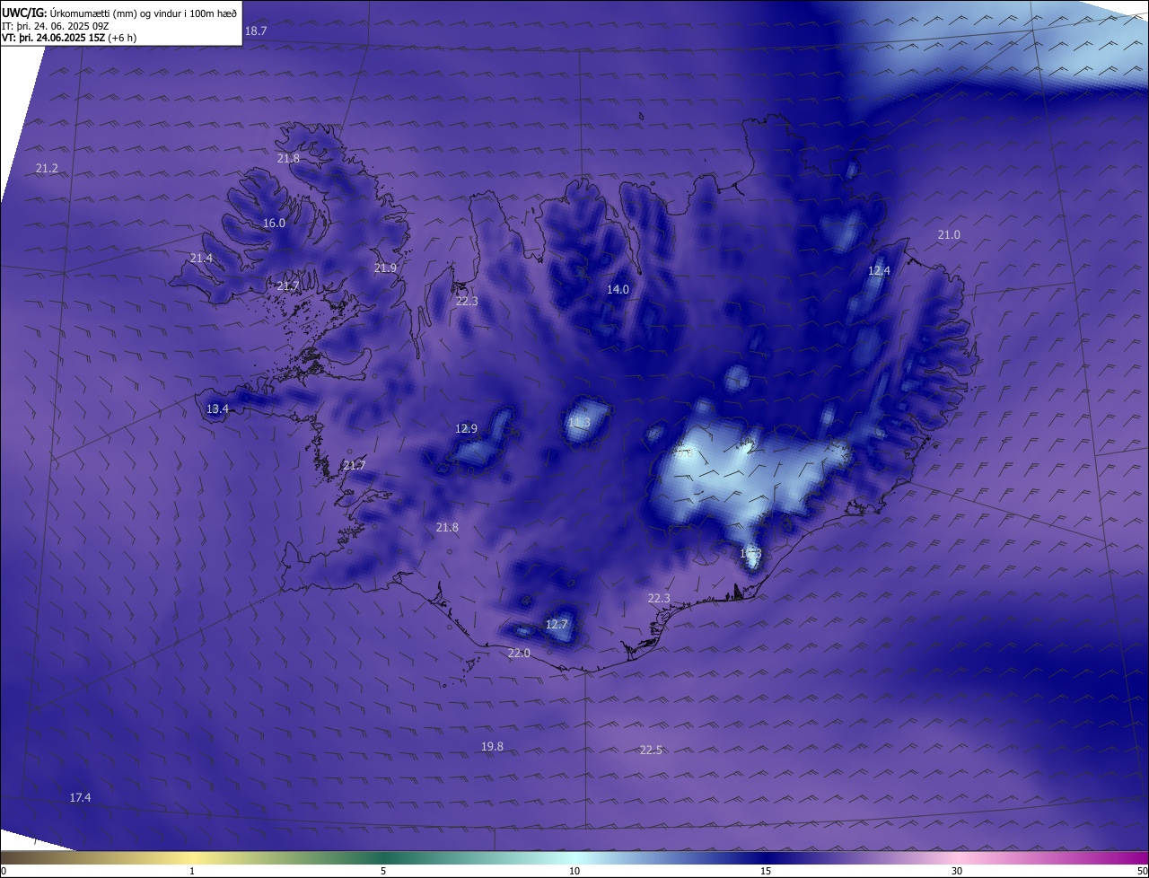Screen dimensions: 1149x878
Task: Click the 21.4 value label
Action: pyautogui.click(x=201, y=258)
